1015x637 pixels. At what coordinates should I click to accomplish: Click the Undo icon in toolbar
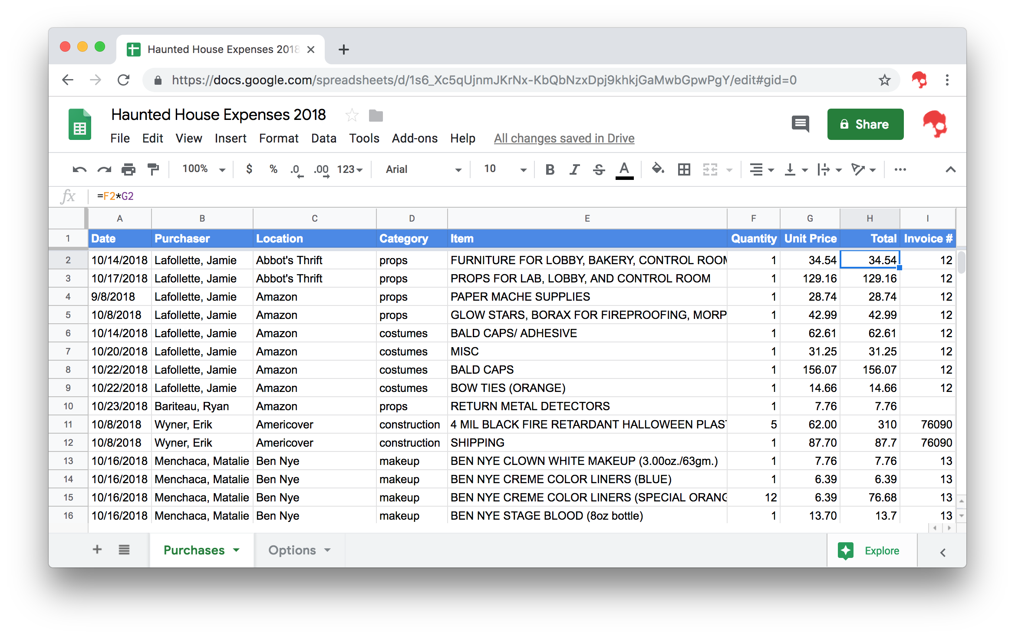(x=79, y=169)
